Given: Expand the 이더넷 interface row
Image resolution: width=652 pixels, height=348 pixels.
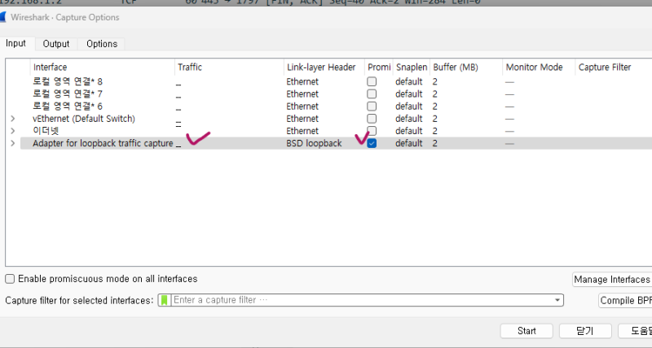Looking at the screenshot, I should click(13, 131).
